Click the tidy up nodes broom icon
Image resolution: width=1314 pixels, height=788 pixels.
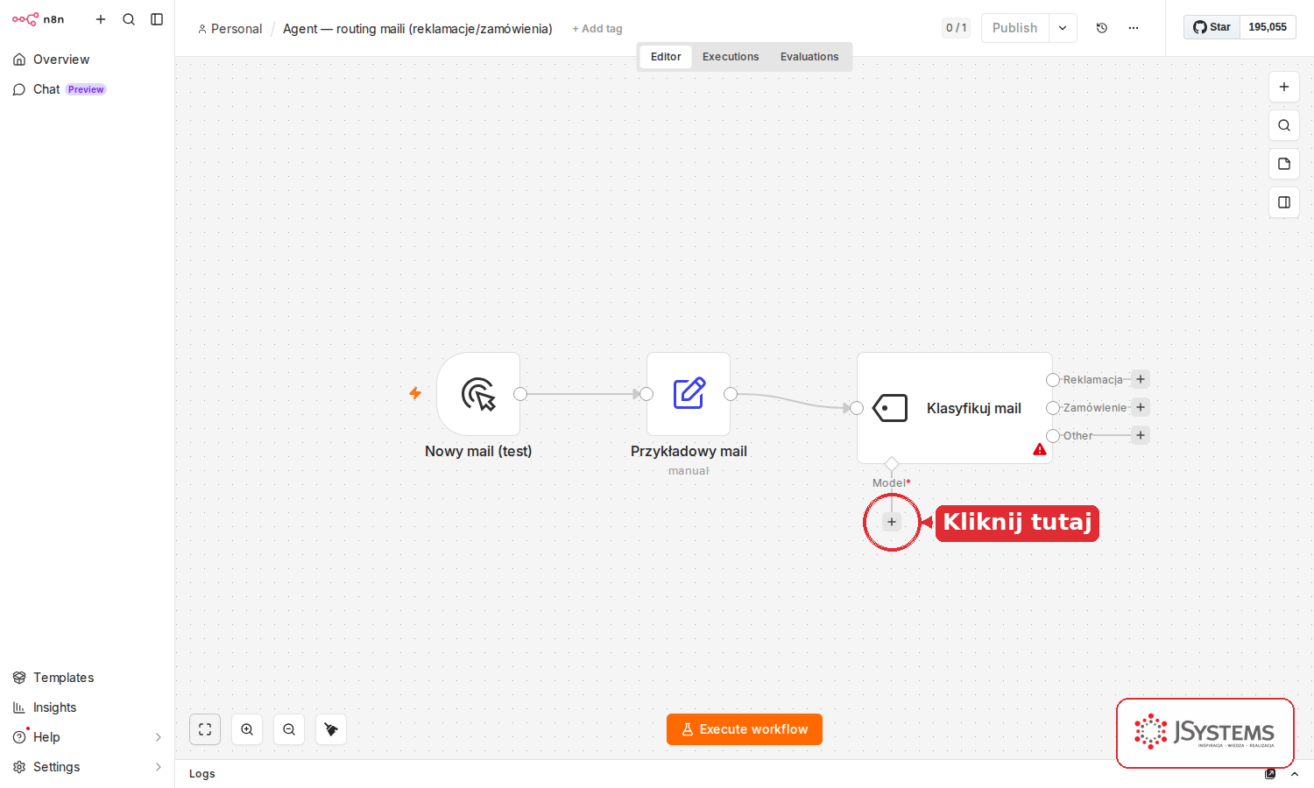click(331, 729)
